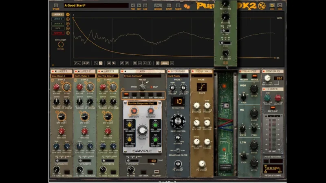
Task: Click the Env Length knob
Action: [60, 44]
